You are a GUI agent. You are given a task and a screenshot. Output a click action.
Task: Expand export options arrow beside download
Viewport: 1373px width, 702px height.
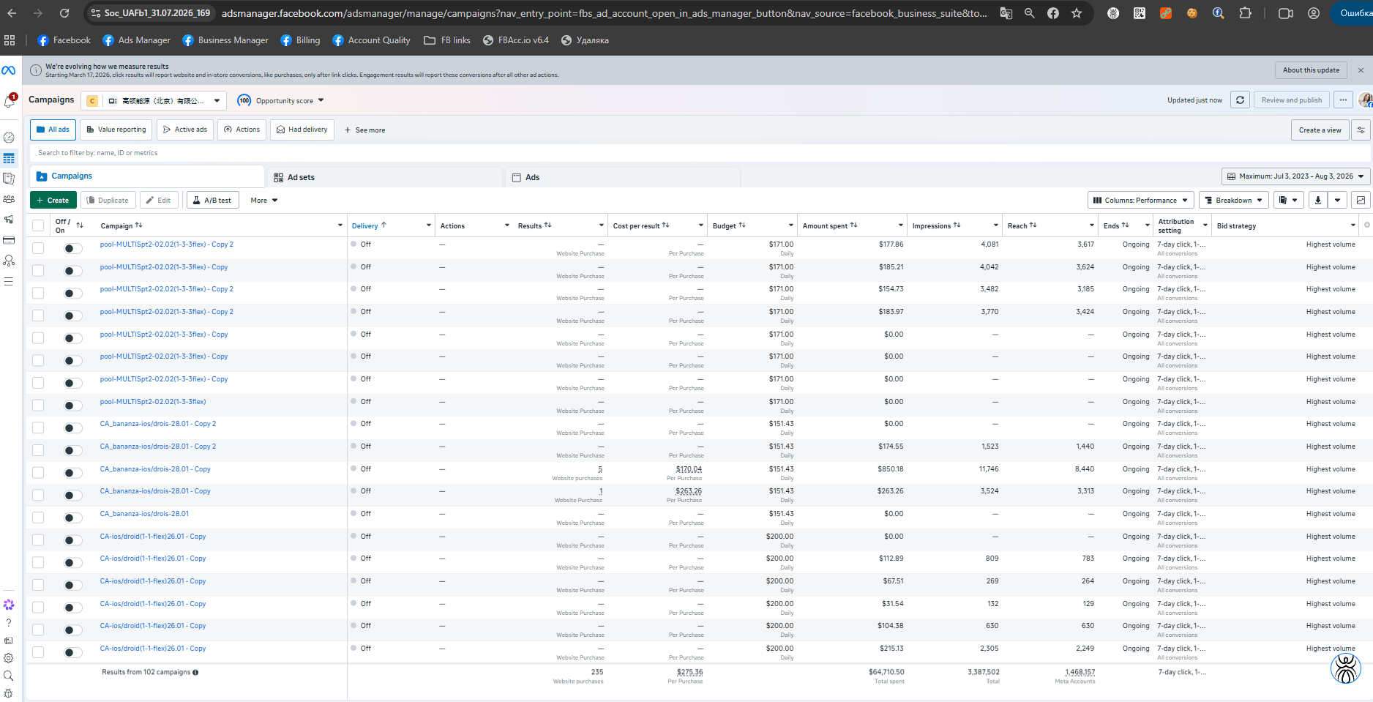(x=1338, y=200)
